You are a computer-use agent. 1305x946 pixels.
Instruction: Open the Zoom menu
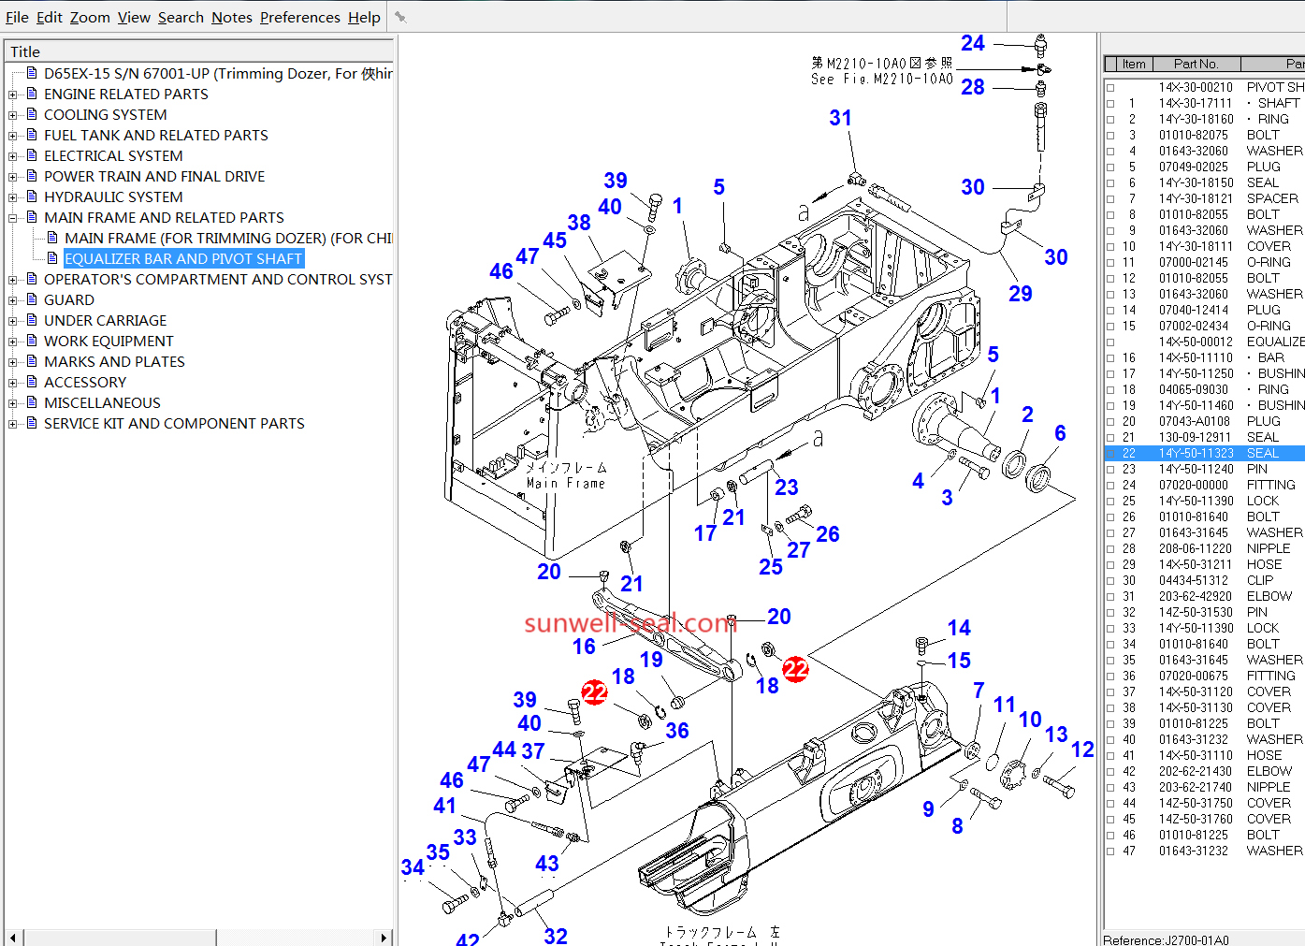90,17
